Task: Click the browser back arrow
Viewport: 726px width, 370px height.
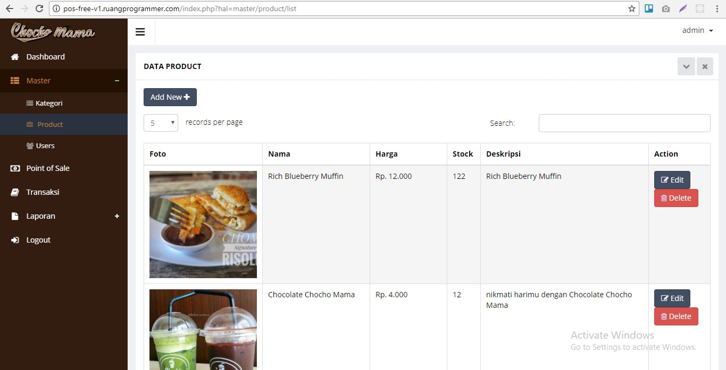Action: coord(9,8)
